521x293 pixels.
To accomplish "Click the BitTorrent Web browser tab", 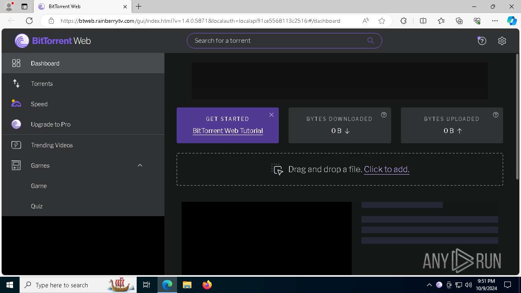I will point(82,7).
